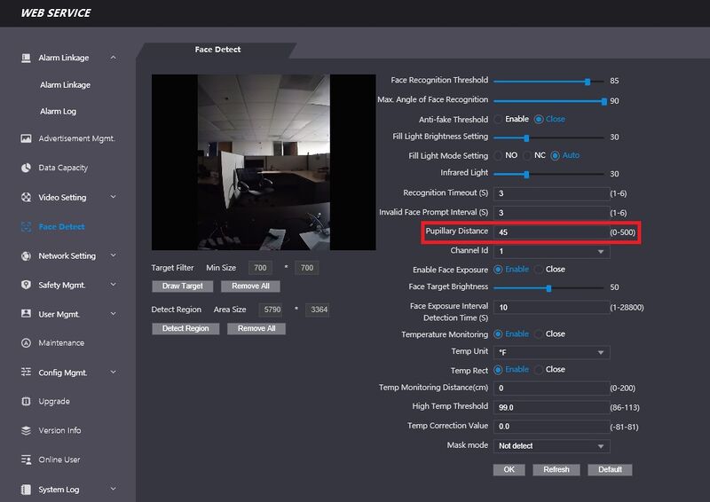The height and width of the screenshot is (502, 710).
Task: Expand the System Log submenu chevron
Action: point(114,489)
